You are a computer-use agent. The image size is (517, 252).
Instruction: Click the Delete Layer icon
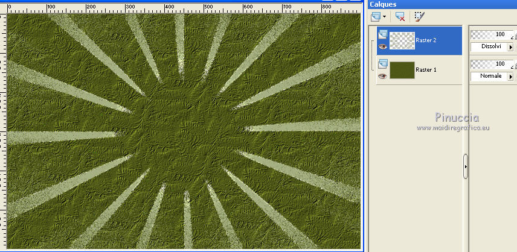coord(400,16)
